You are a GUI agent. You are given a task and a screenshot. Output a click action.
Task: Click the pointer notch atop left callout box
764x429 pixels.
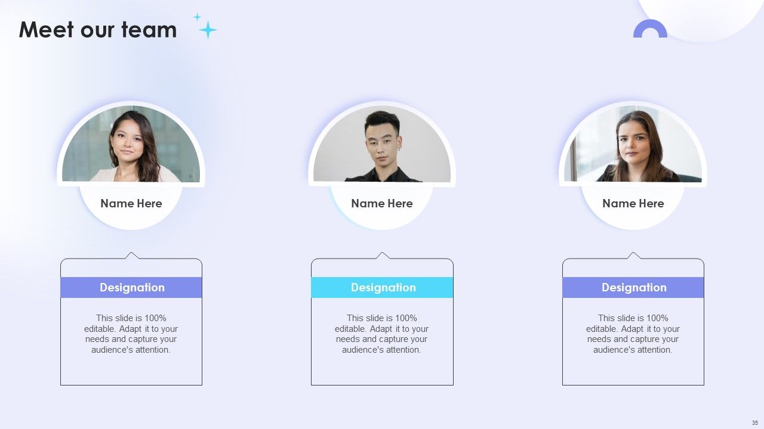(x=131, y=256)
